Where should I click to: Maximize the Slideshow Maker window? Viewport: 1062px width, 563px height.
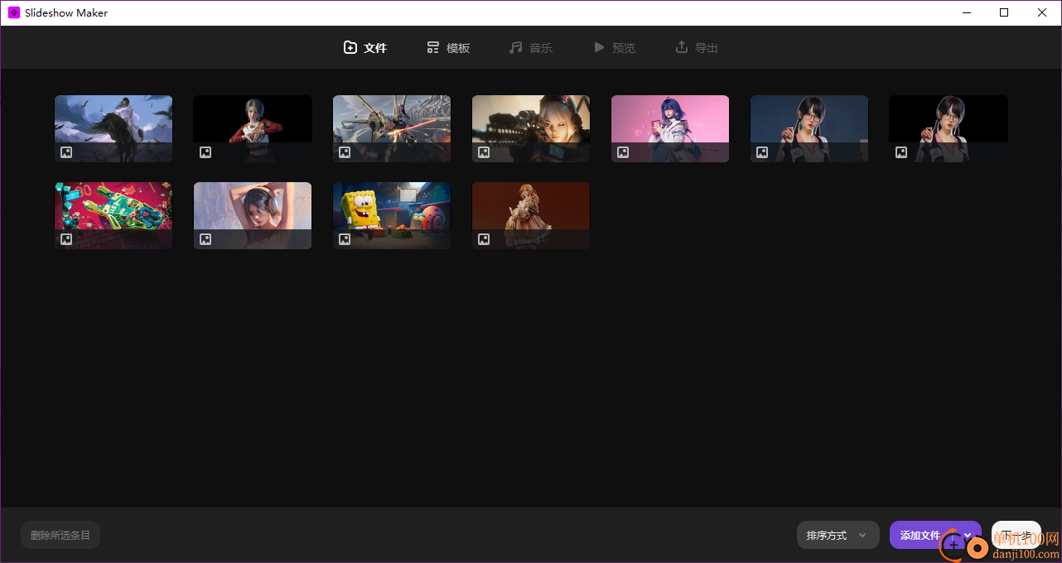pyautogui.click(x=1004, y=12)
